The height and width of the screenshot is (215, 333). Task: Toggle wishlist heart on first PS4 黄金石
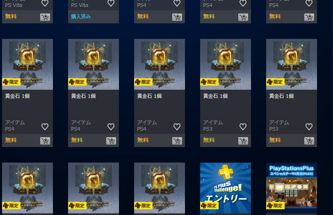[45, 127]
